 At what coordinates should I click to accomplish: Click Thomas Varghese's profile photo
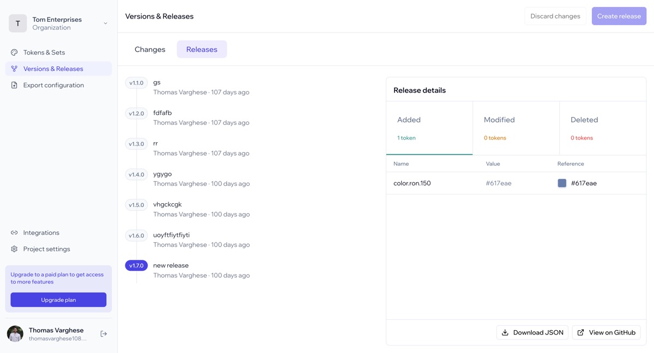point(15,334)
